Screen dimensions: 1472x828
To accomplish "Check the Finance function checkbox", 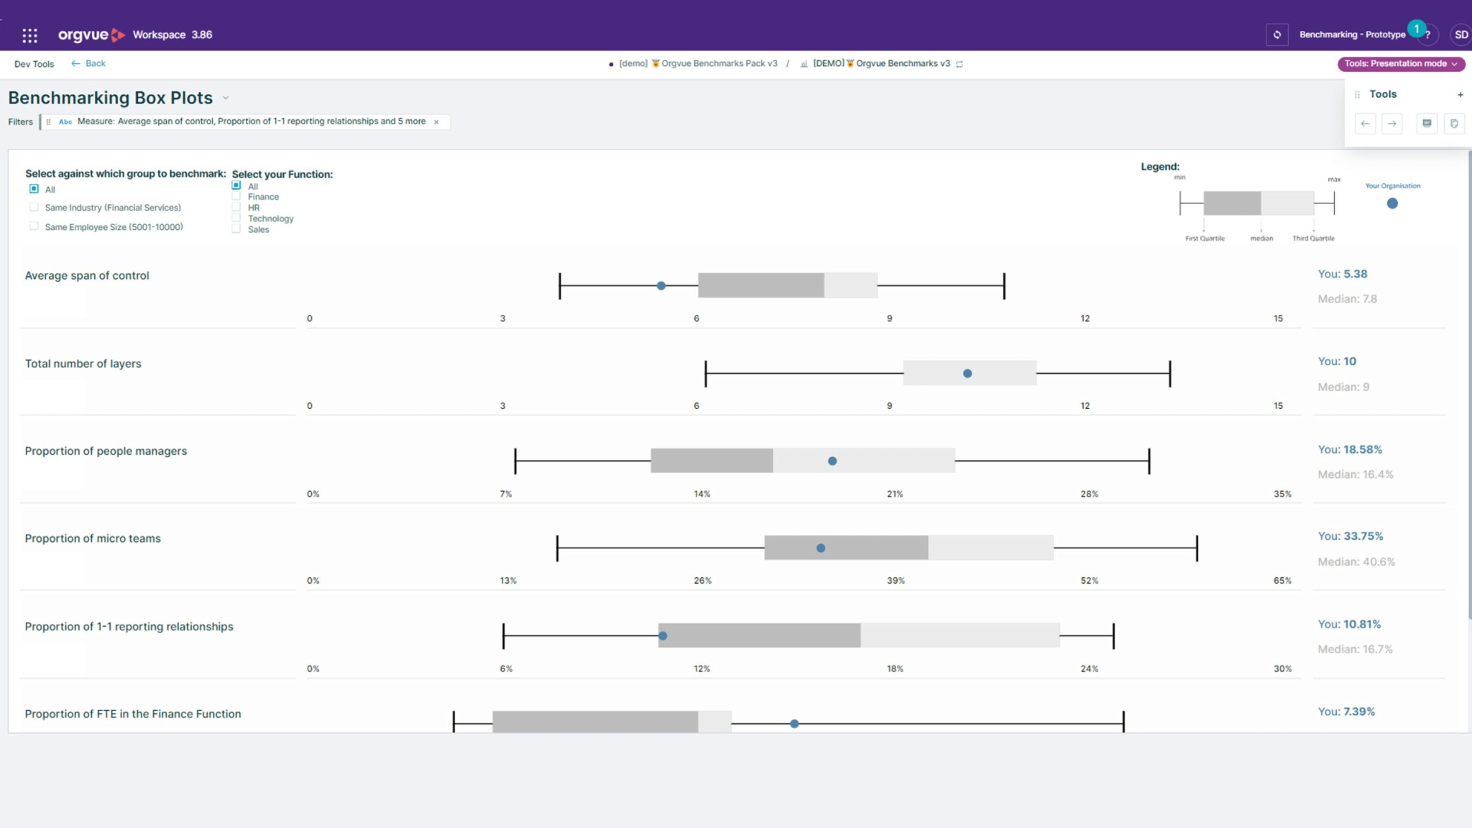I will pyautogui.click(x=236, y=195).
